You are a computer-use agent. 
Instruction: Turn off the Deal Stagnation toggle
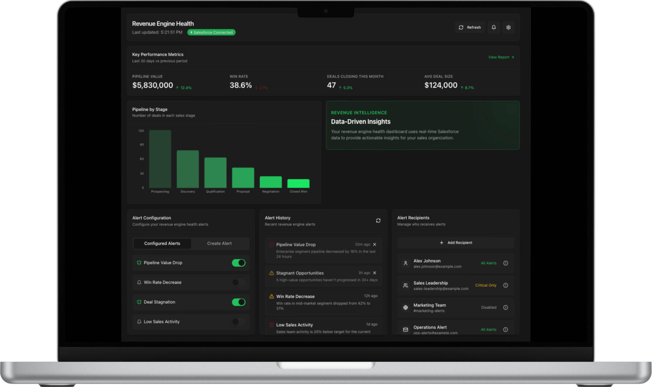[239, 302]
